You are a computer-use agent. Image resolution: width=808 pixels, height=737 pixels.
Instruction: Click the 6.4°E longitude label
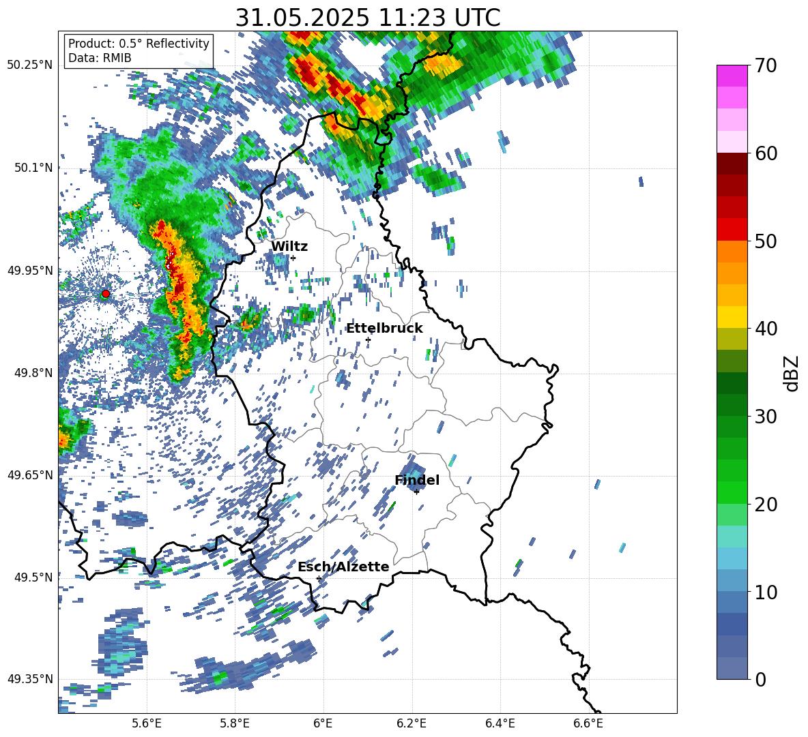coord(500,723)
